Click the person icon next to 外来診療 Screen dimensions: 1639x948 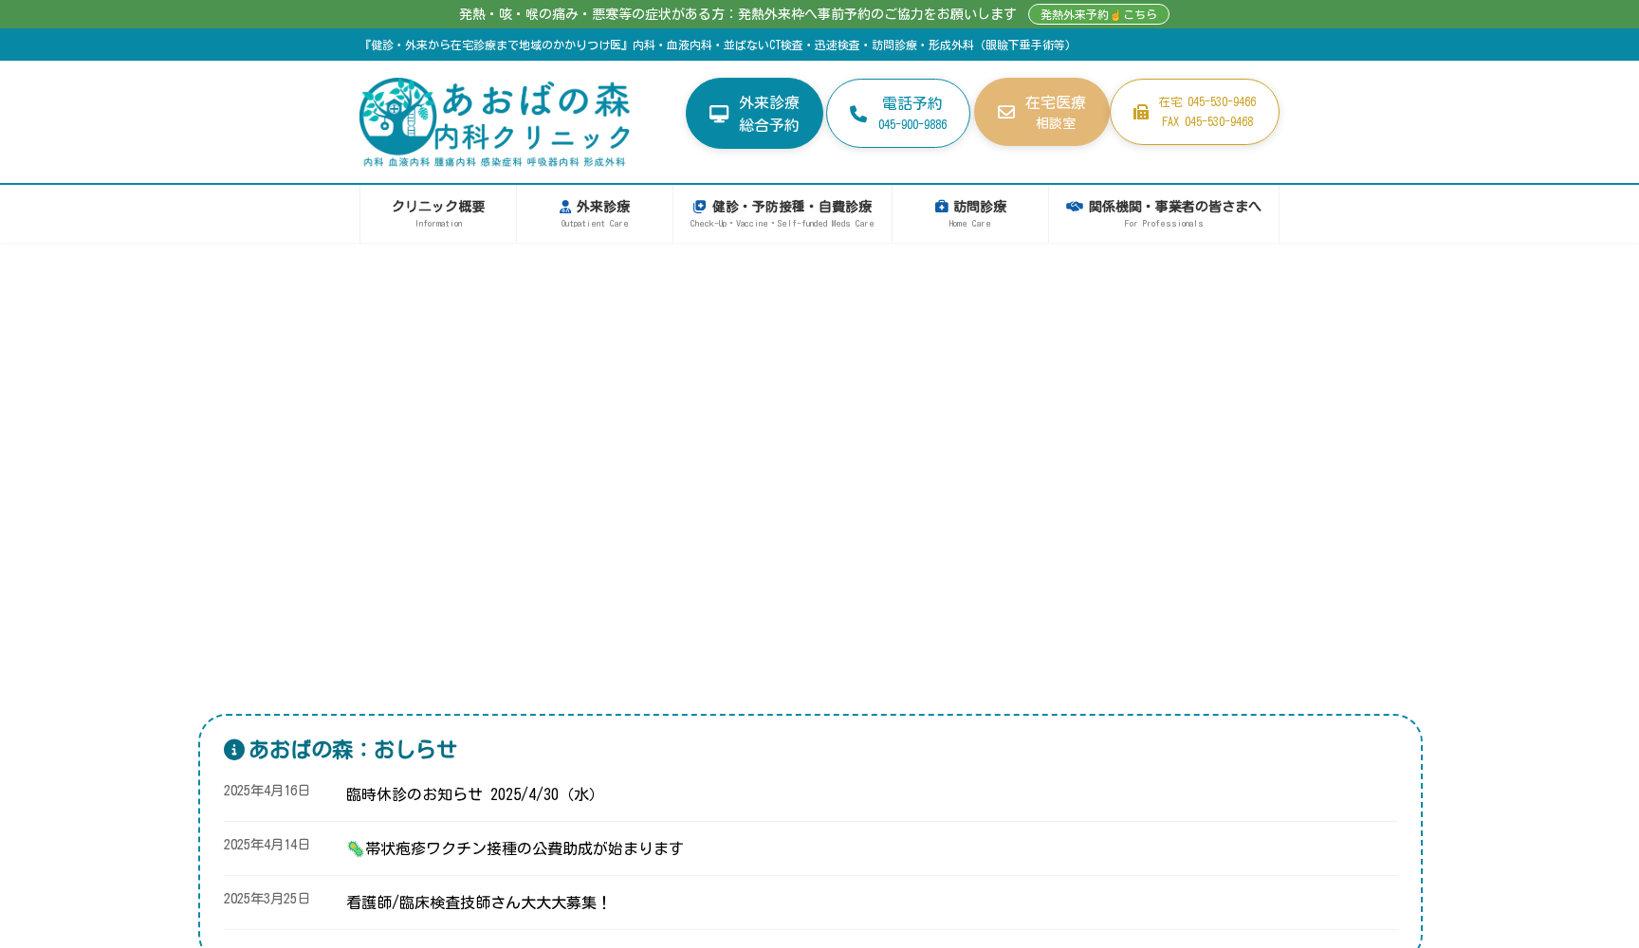tap(565, 207)
